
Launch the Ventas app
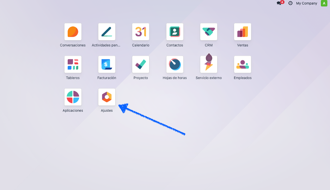(243, 32)
